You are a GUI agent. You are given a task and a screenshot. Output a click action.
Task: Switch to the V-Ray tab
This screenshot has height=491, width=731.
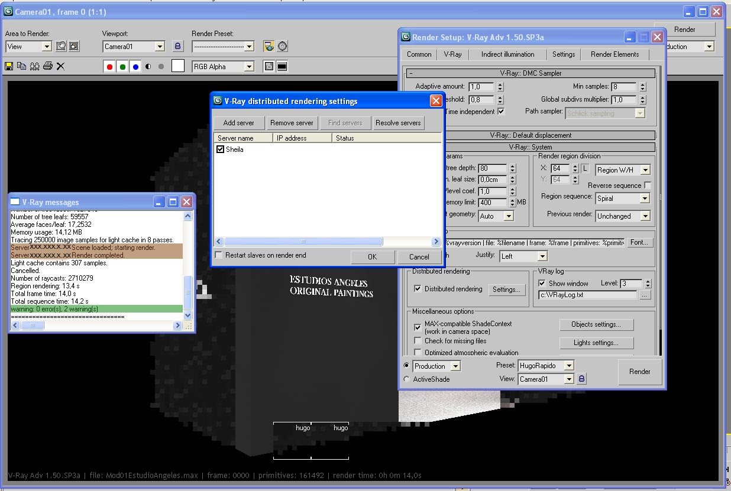pyautogui.click(x=453, y=54)
